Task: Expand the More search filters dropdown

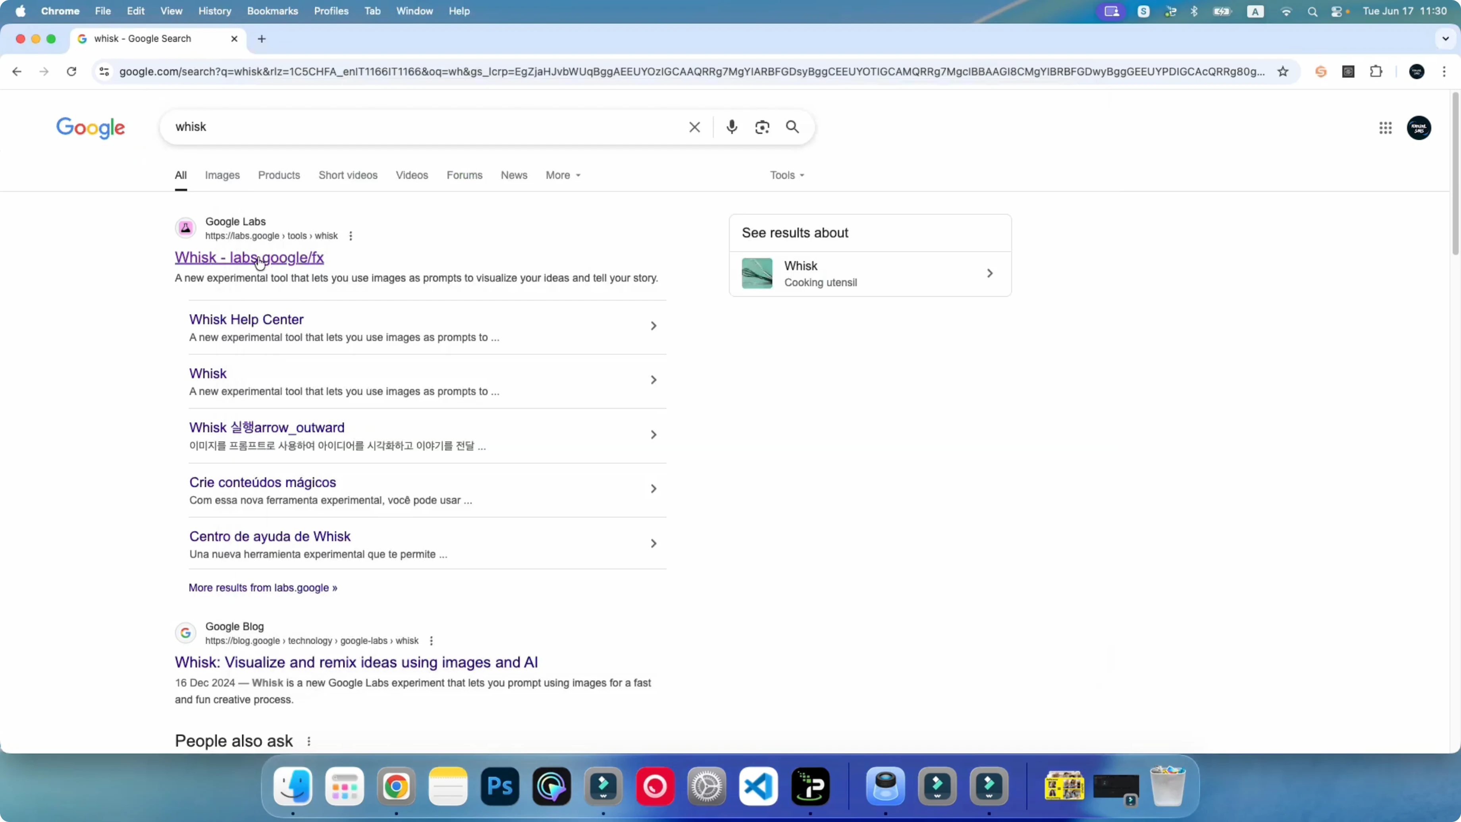Action: click(x=563, y=175)
